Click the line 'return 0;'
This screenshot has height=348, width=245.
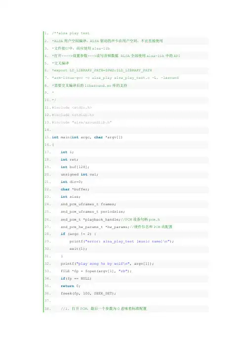click(71, 286)
